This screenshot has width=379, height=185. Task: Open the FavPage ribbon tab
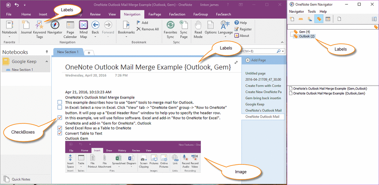click(x=155, y=14)
